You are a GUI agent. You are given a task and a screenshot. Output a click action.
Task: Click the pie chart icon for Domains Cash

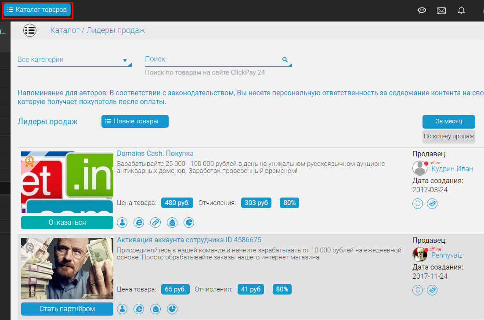[x=189, y=223]
